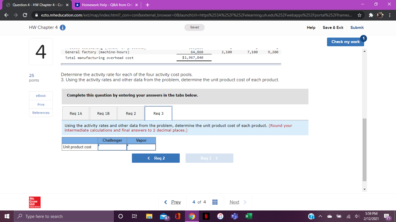
Task: Click the scrollbar down arrow
Action: point(364,189)
